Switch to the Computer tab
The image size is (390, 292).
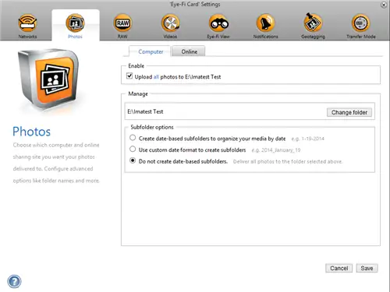pyautogui.click(x=151, y=51)
